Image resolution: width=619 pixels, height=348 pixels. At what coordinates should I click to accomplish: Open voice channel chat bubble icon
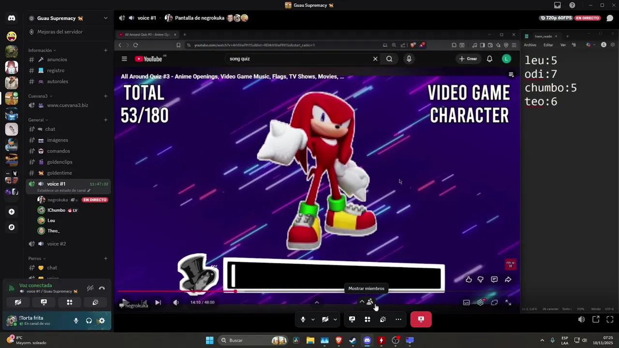[x=610, y=18]
